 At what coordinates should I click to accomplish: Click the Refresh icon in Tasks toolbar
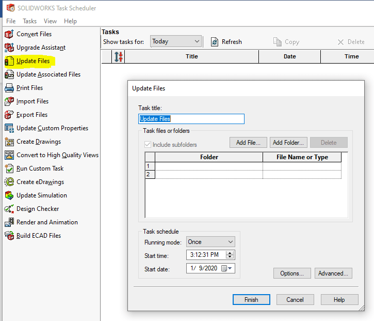pyautogui.click(x=215, y=42)
